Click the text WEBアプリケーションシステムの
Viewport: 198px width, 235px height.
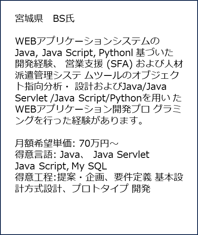pos(87,41)
